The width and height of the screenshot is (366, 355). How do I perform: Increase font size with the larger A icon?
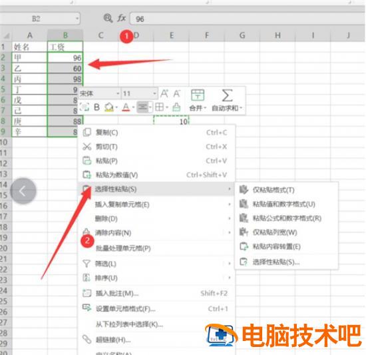[x=164, y=94]
